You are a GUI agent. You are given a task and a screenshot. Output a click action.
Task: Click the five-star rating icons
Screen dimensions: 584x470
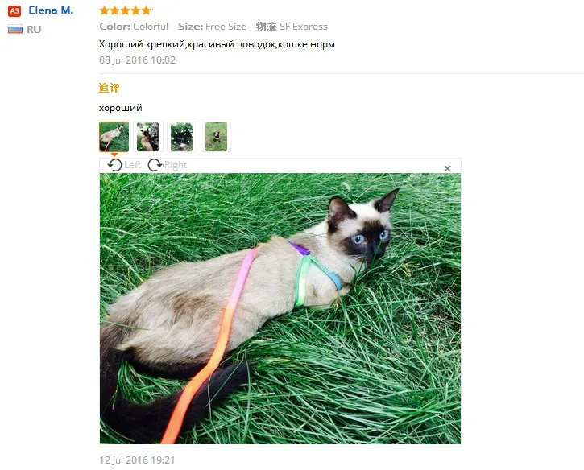click(x=126, y=10)
